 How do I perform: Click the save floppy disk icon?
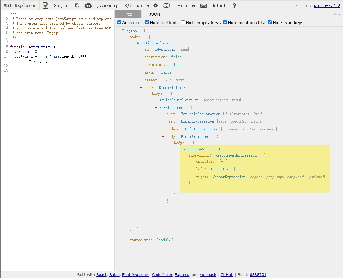coord(77,6)
